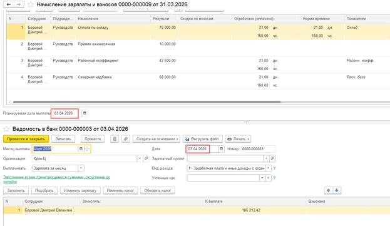The height and width of the screenshot is (226, 390).
Task: Select the Северная надбавка row
Action: coord(198,81)
